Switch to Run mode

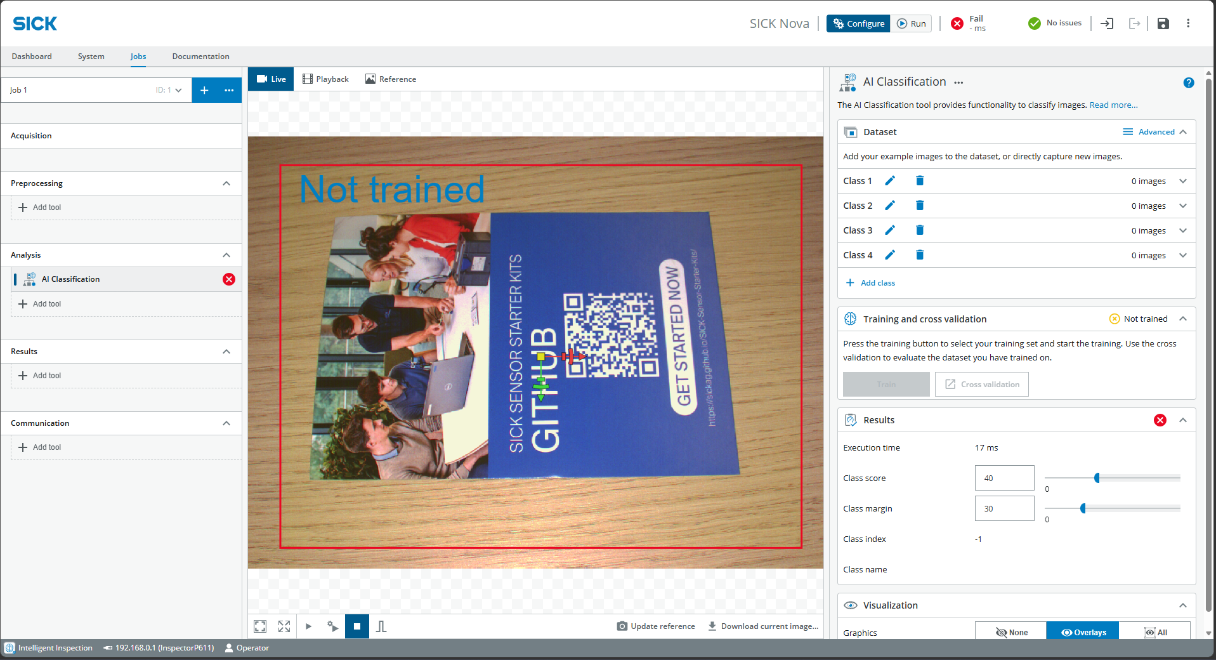point(911,23)
